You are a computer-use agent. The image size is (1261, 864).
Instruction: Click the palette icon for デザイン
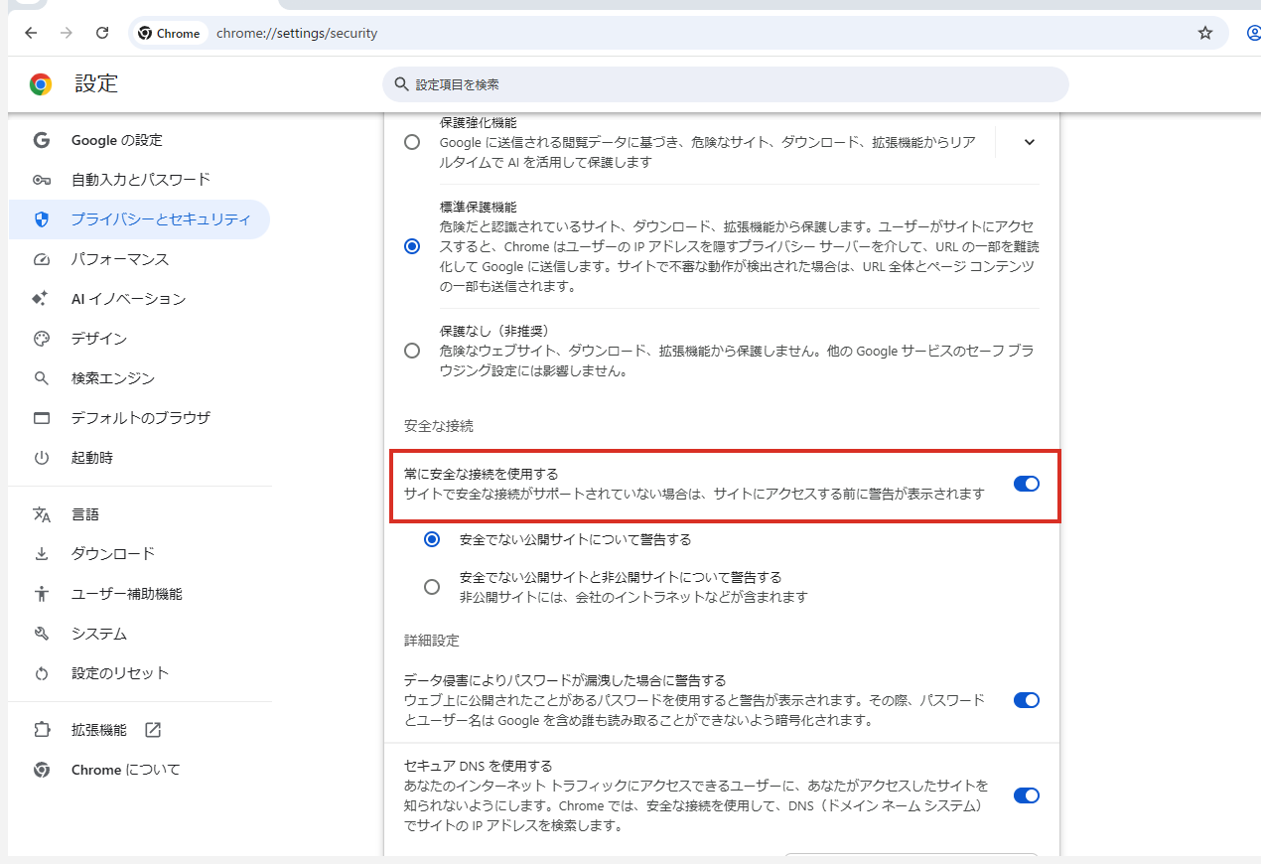41,339
